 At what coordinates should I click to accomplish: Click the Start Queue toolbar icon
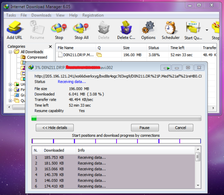[193, 27]
